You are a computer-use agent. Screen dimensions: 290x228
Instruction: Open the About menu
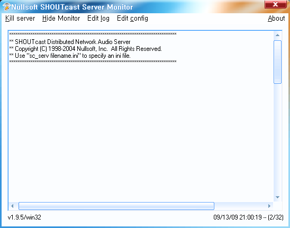click(x=276, y=19)
